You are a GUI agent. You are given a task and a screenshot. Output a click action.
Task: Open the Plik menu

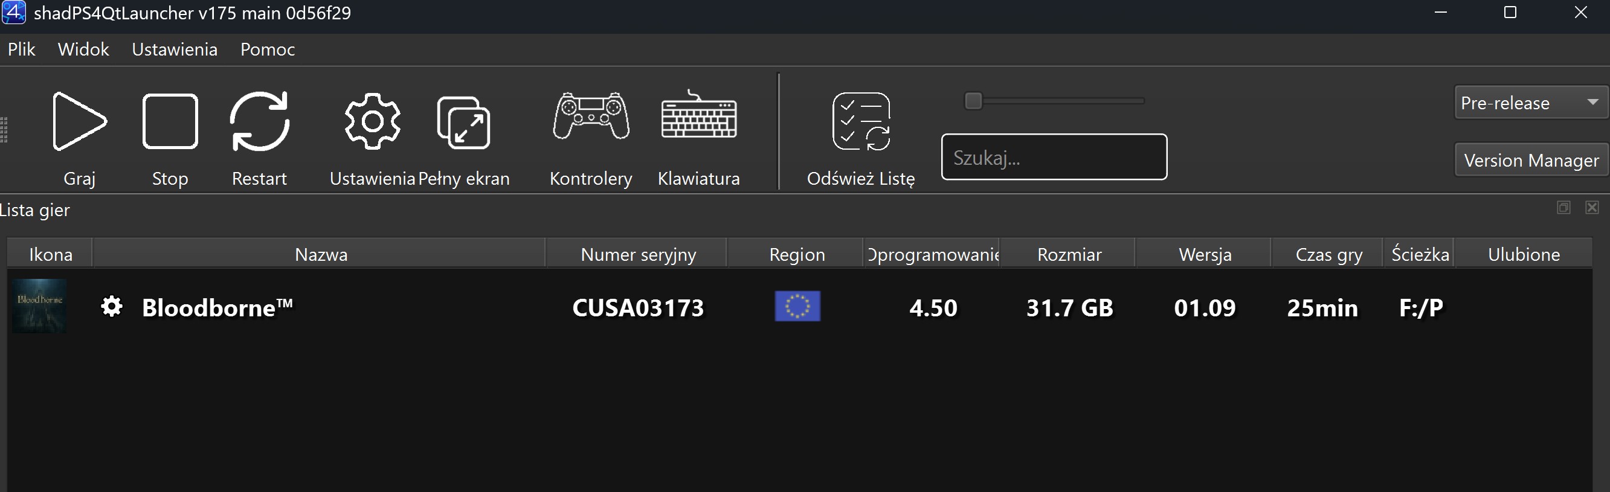21,50
